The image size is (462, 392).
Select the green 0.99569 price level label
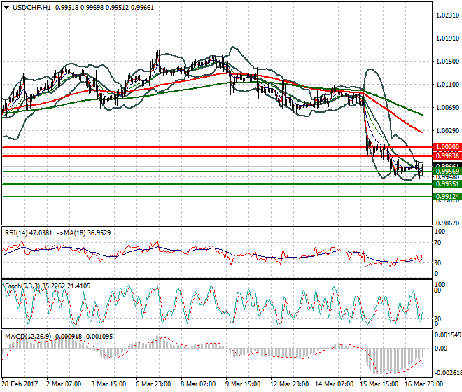tap(447, 171)
